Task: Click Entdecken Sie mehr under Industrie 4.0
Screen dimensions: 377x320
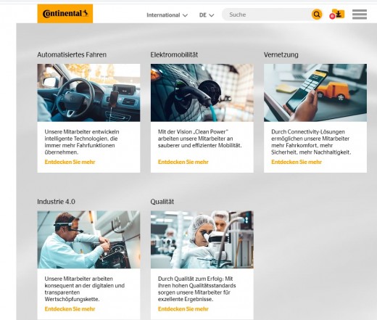Action: point(70,309)
